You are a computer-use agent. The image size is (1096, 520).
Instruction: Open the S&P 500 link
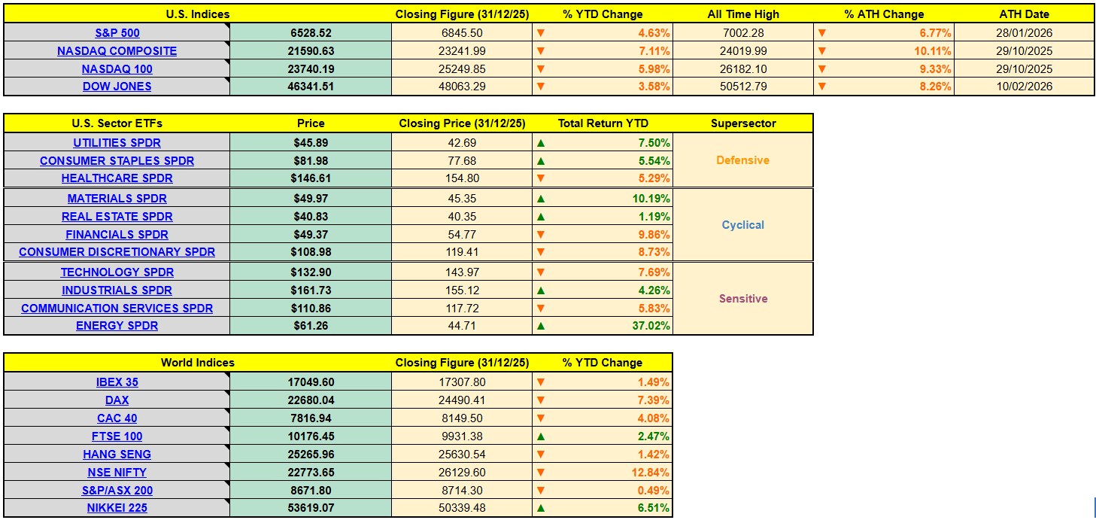click(x=117, y=33)
